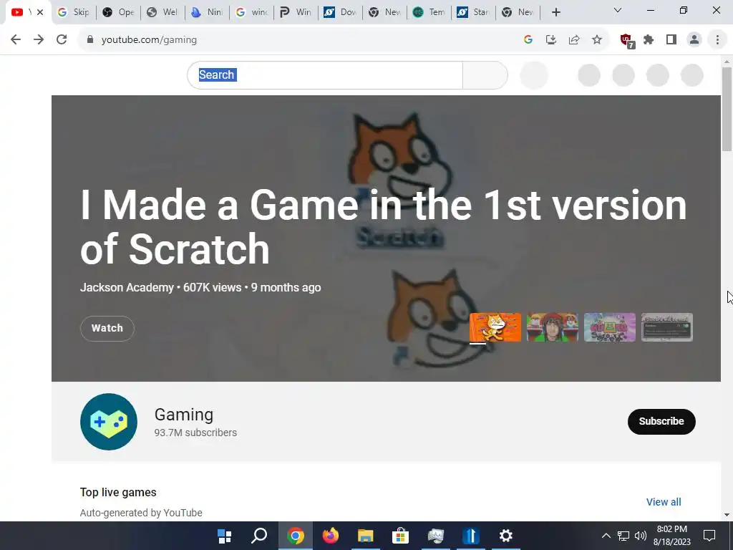
Task: Click the page vertical scrollbar thumb
Action: pos(727,109)
